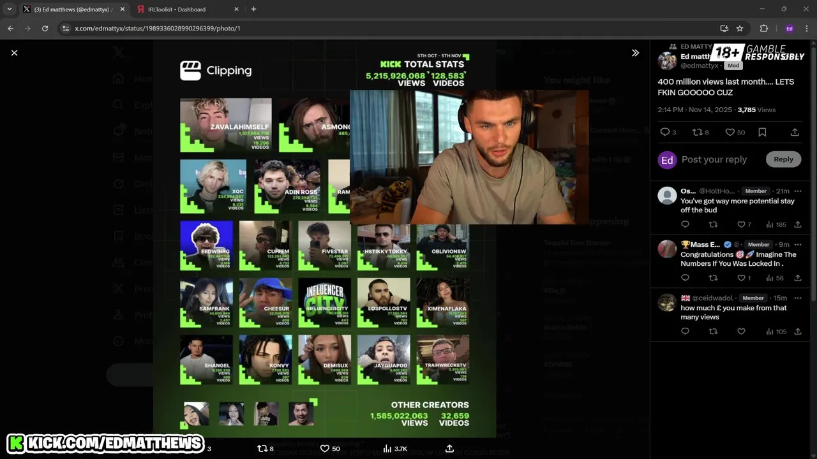Open the @edmattyx profile handle
Viewport: 817px width, 459px height.
700,66
